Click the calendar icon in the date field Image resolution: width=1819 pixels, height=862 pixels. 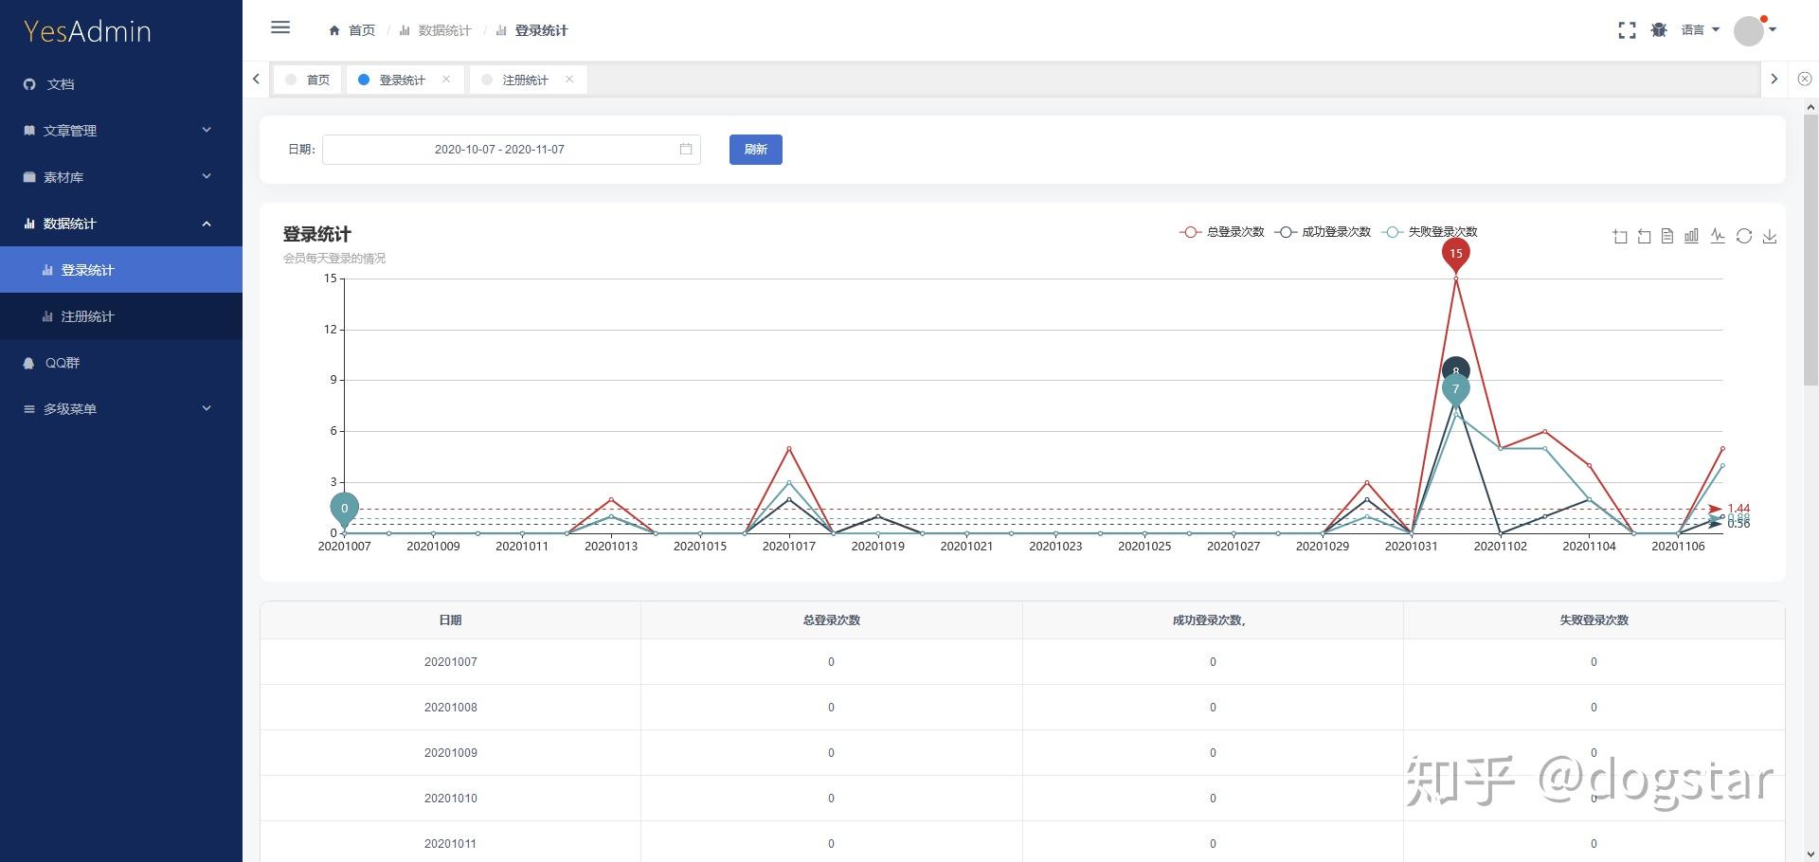click(x=686, y=149)
